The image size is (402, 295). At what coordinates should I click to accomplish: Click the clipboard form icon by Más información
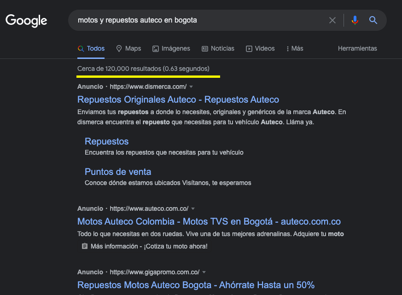coord(85,246)
